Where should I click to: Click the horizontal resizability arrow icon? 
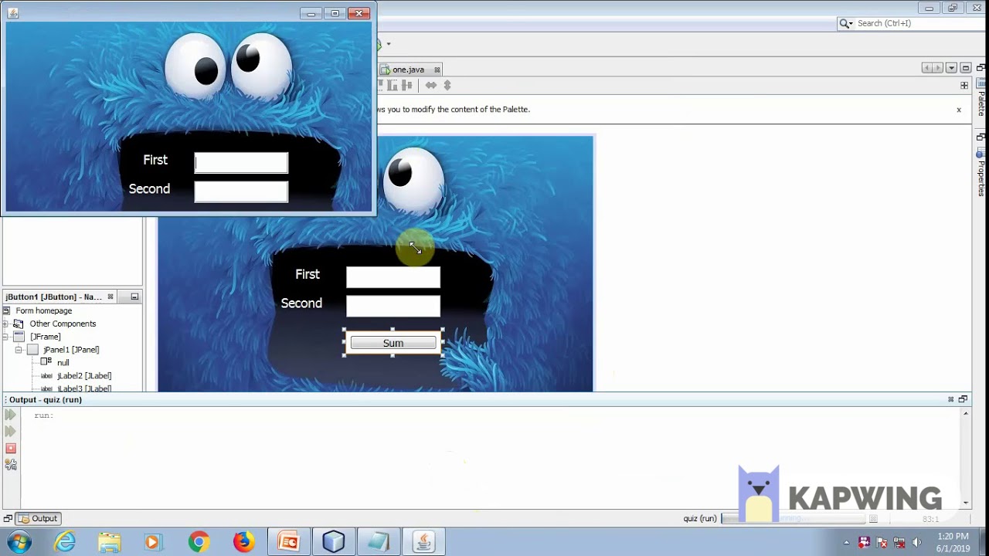(430, 85)
